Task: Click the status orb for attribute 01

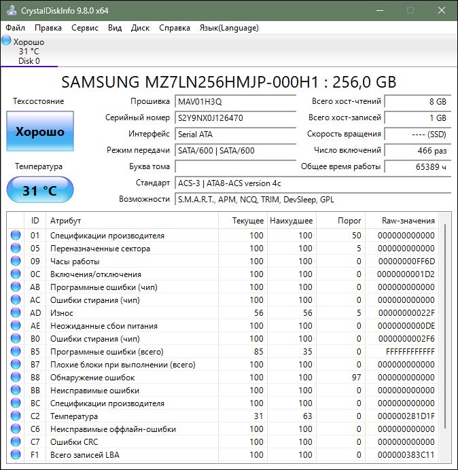Action: [16, 235]
